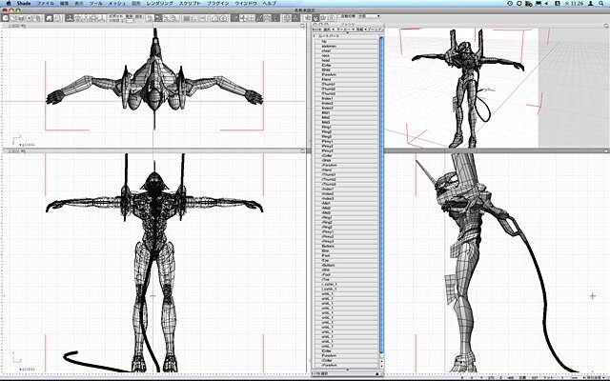Open the 情報 dropdown in browser panel

pos(360,30)
